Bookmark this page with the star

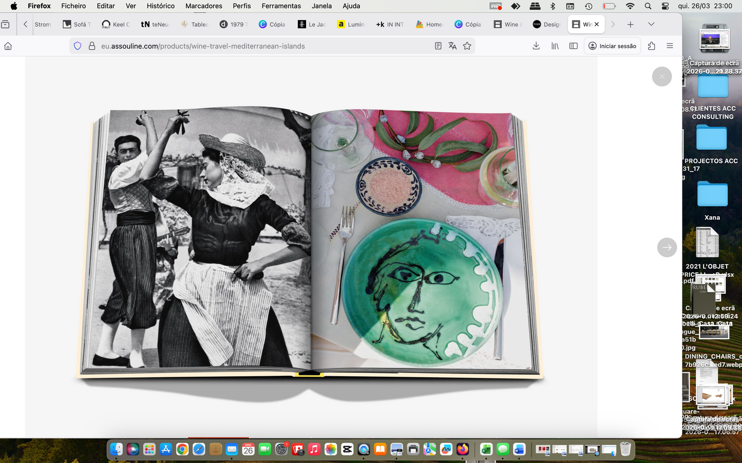tap(467, 46)
